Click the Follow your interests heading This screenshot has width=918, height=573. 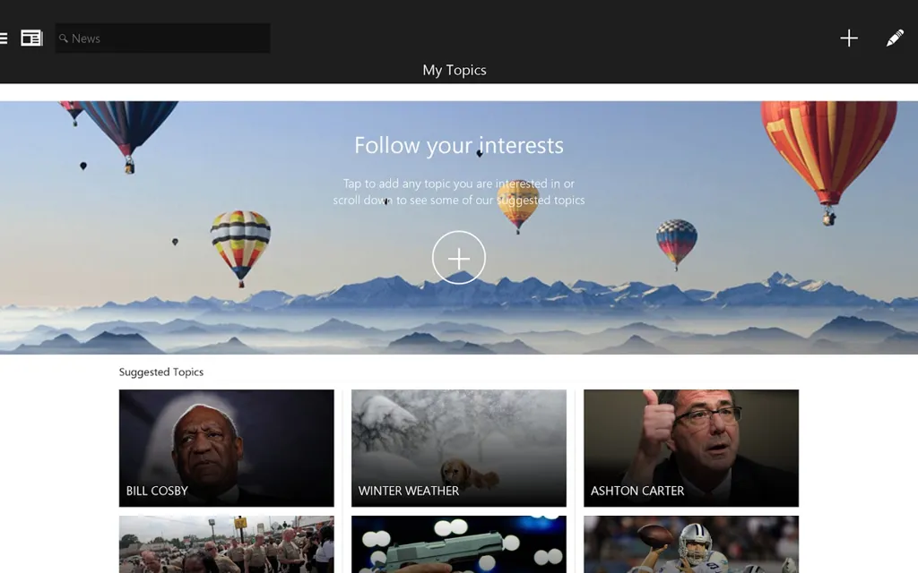click(458, 145)
